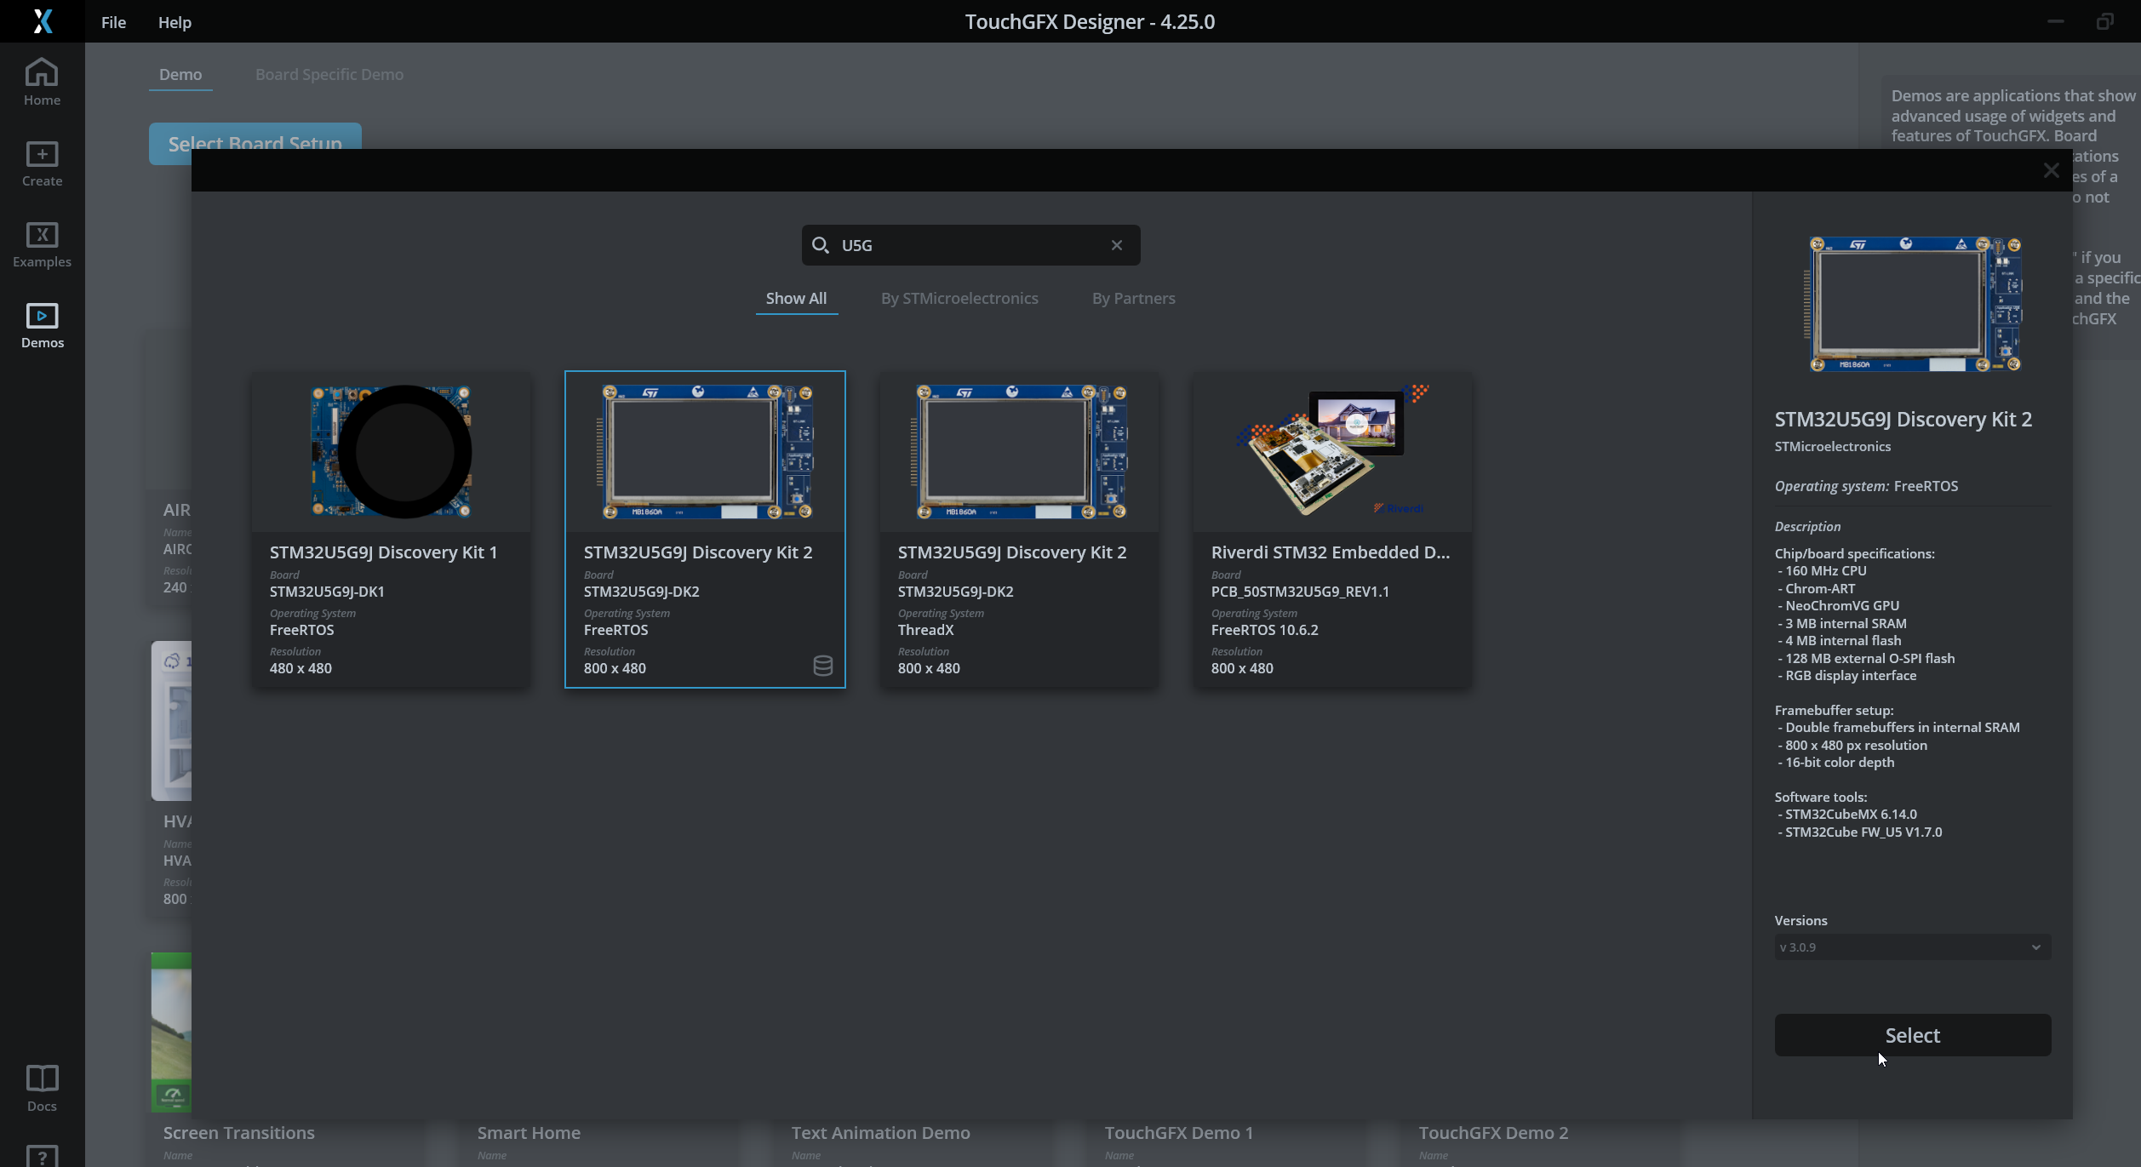Viewport: 2141px width, 1167px height.
Task: Select the Show All filter tab
Action: (x=795, y=299)
